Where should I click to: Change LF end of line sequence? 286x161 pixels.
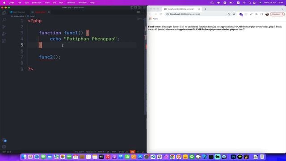click(x=108, y=152)
